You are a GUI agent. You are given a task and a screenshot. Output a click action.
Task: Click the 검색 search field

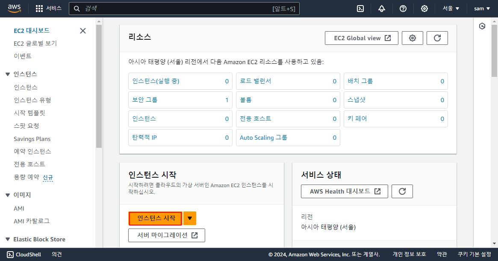coord(184,9)
